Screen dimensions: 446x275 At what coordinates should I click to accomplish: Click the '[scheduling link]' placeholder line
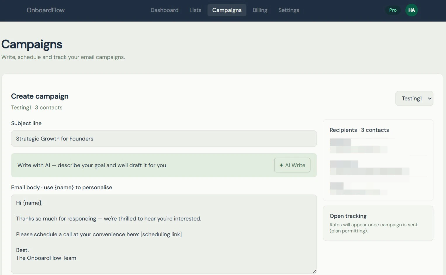[99, 234]
